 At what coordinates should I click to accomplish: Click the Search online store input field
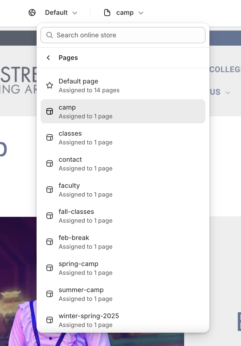click(123, 35)
